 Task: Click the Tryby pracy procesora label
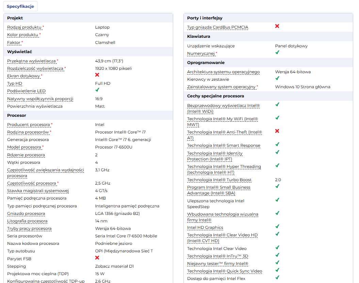(x=29, y=229)
